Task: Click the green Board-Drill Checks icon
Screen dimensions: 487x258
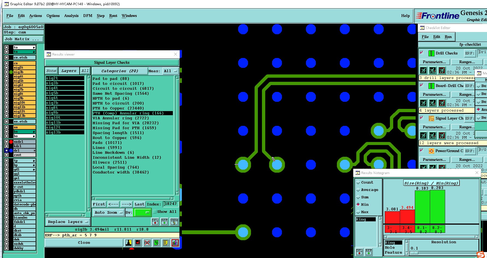Action: [x=431, y=86]
